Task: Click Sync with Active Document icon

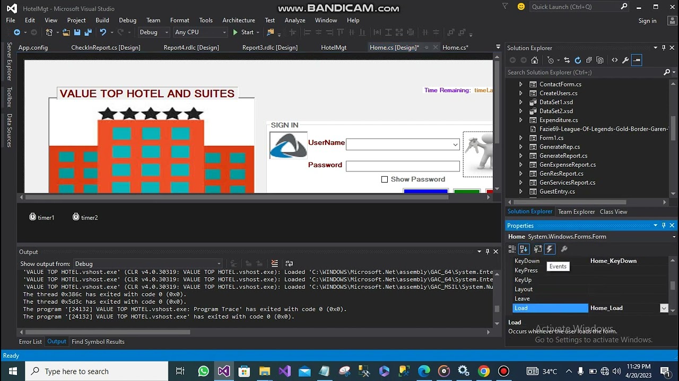Action: [567, 60]
